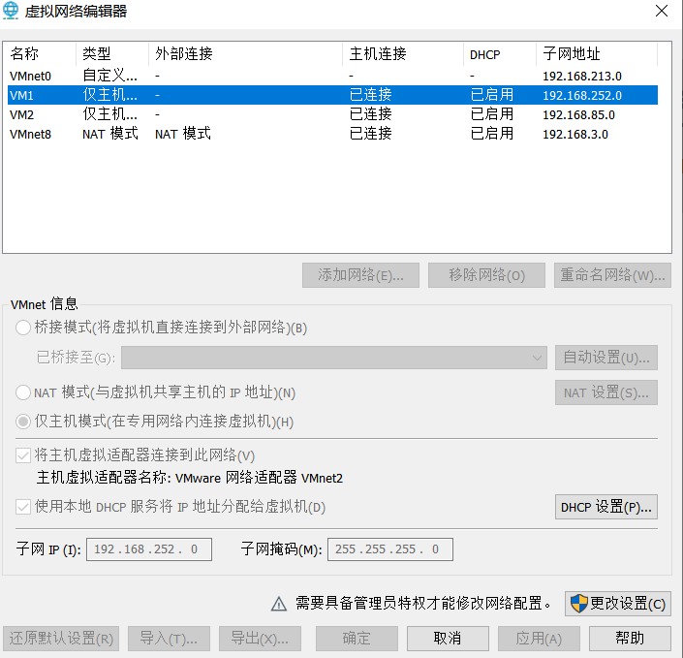
Task: Click 自定义 type cell of VMnet0
Action: point(110,76)
